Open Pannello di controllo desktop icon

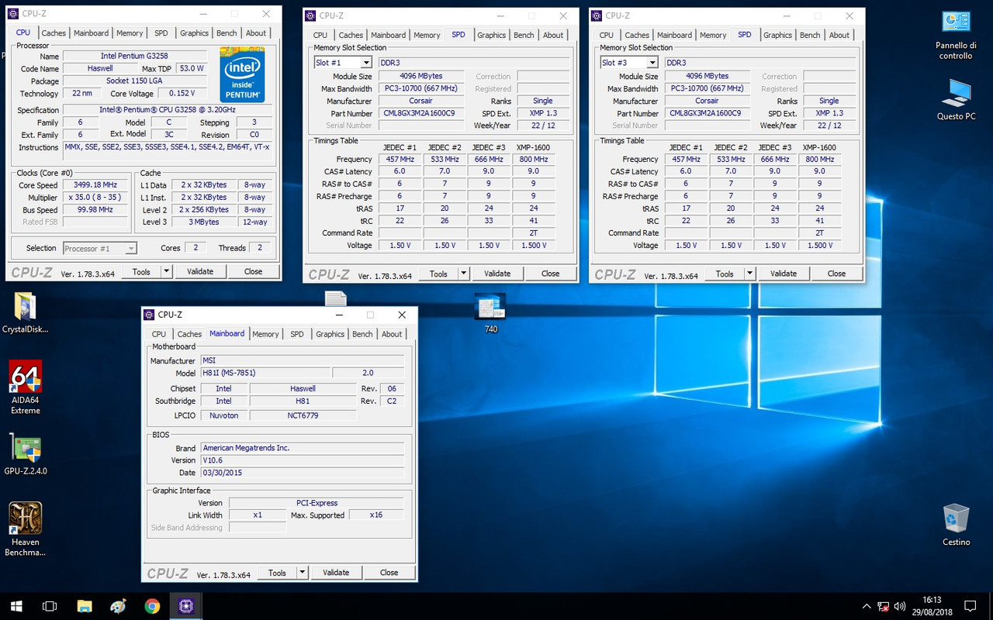click(x=956, y=35)
